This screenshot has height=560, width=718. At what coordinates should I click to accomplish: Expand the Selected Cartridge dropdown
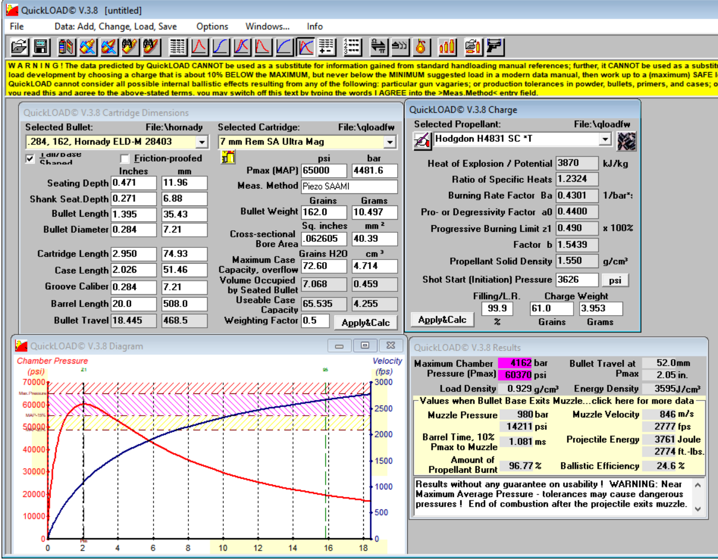(390, 142)
